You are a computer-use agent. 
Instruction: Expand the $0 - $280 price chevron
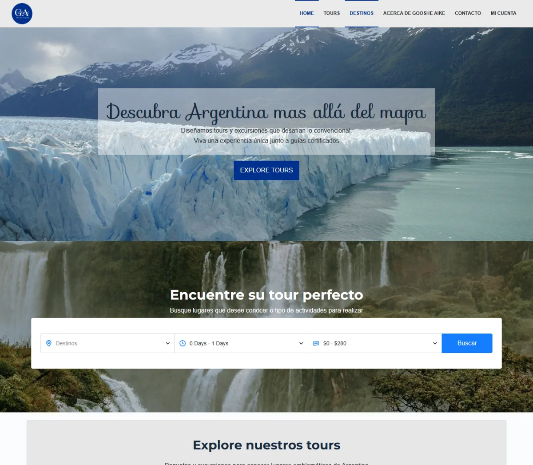[435, 343]
